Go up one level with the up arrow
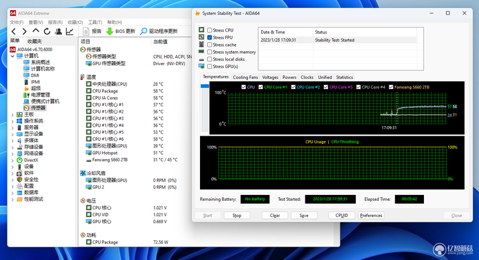Image resolution: width=479 pixels, height=260 pixels. (36, 31)
